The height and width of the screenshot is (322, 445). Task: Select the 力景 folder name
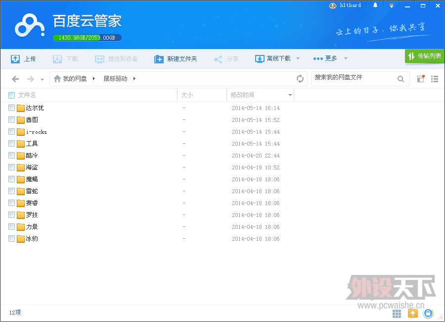pos(32,227)
